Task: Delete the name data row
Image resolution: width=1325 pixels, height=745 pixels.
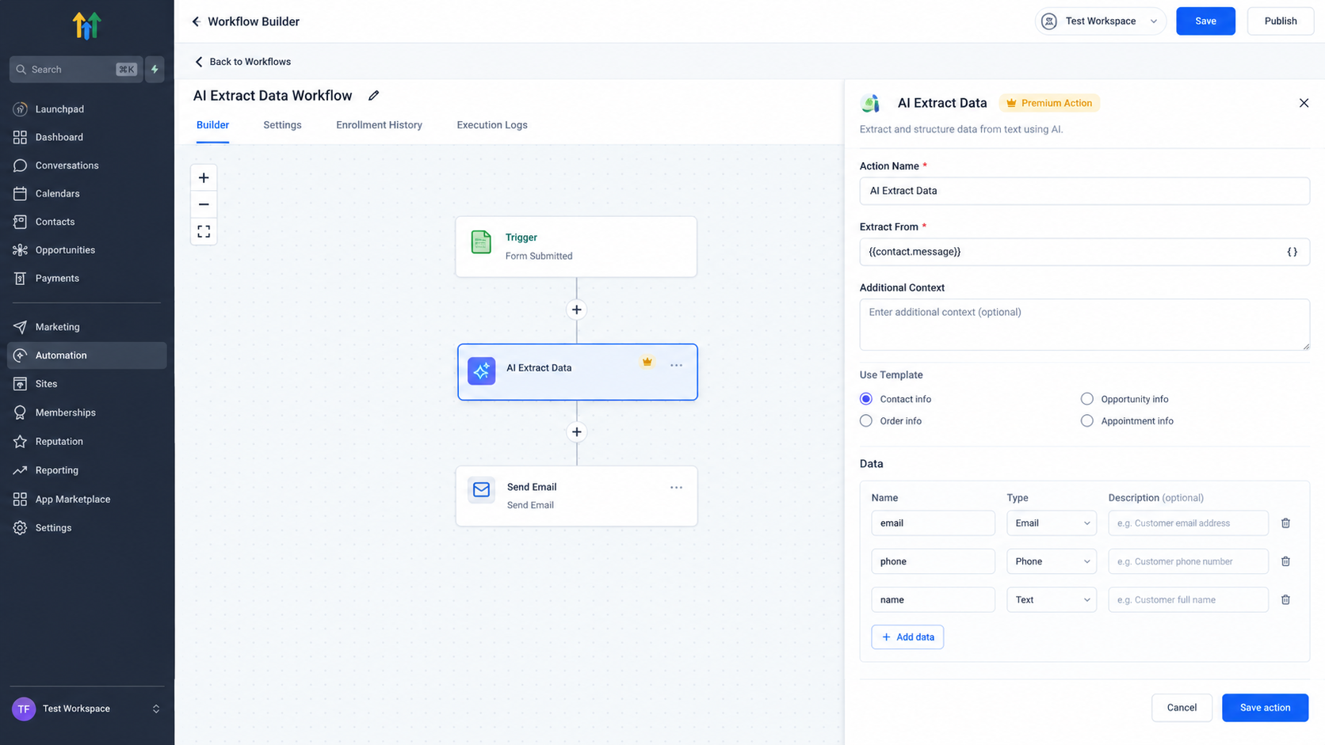Action: 1285,600
